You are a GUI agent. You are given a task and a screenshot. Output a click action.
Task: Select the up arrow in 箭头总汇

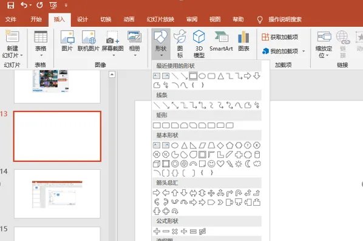(175, 193)
